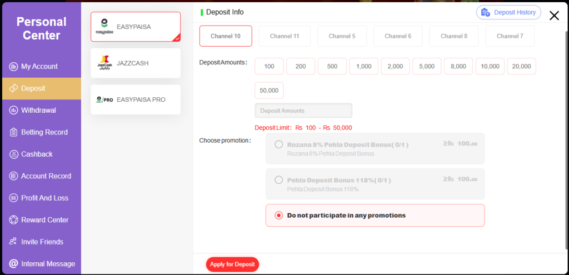Open Invite Friends menu label
This screenshot has width=569, height=275.
pyautogui.click(x=42, y=242)
